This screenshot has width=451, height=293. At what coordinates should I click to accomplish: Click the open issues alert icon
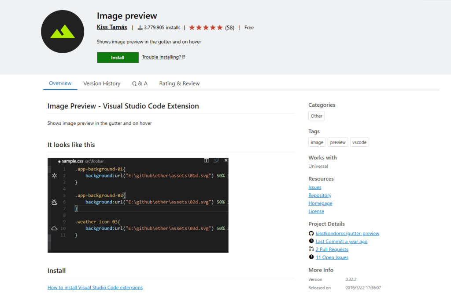[x=311, y=257]
